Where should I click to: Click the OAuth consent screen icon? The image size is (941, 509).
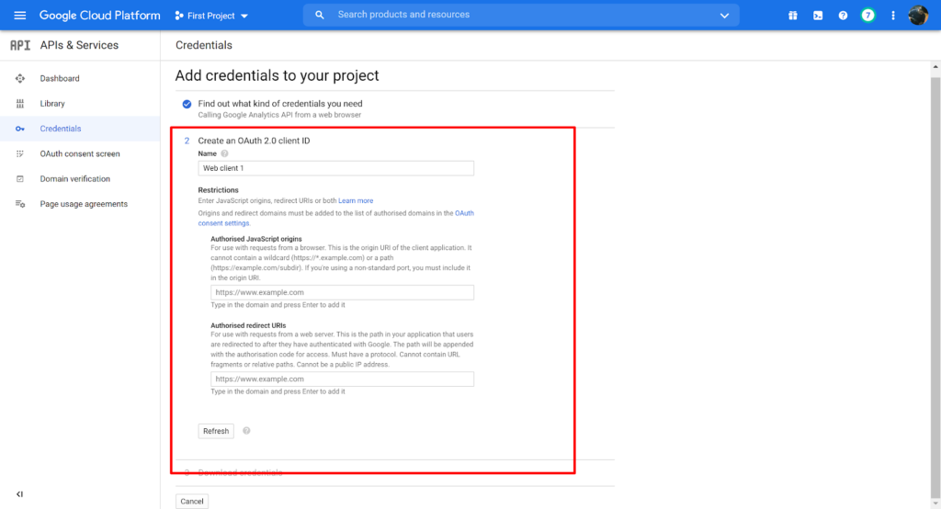[20, 153]
